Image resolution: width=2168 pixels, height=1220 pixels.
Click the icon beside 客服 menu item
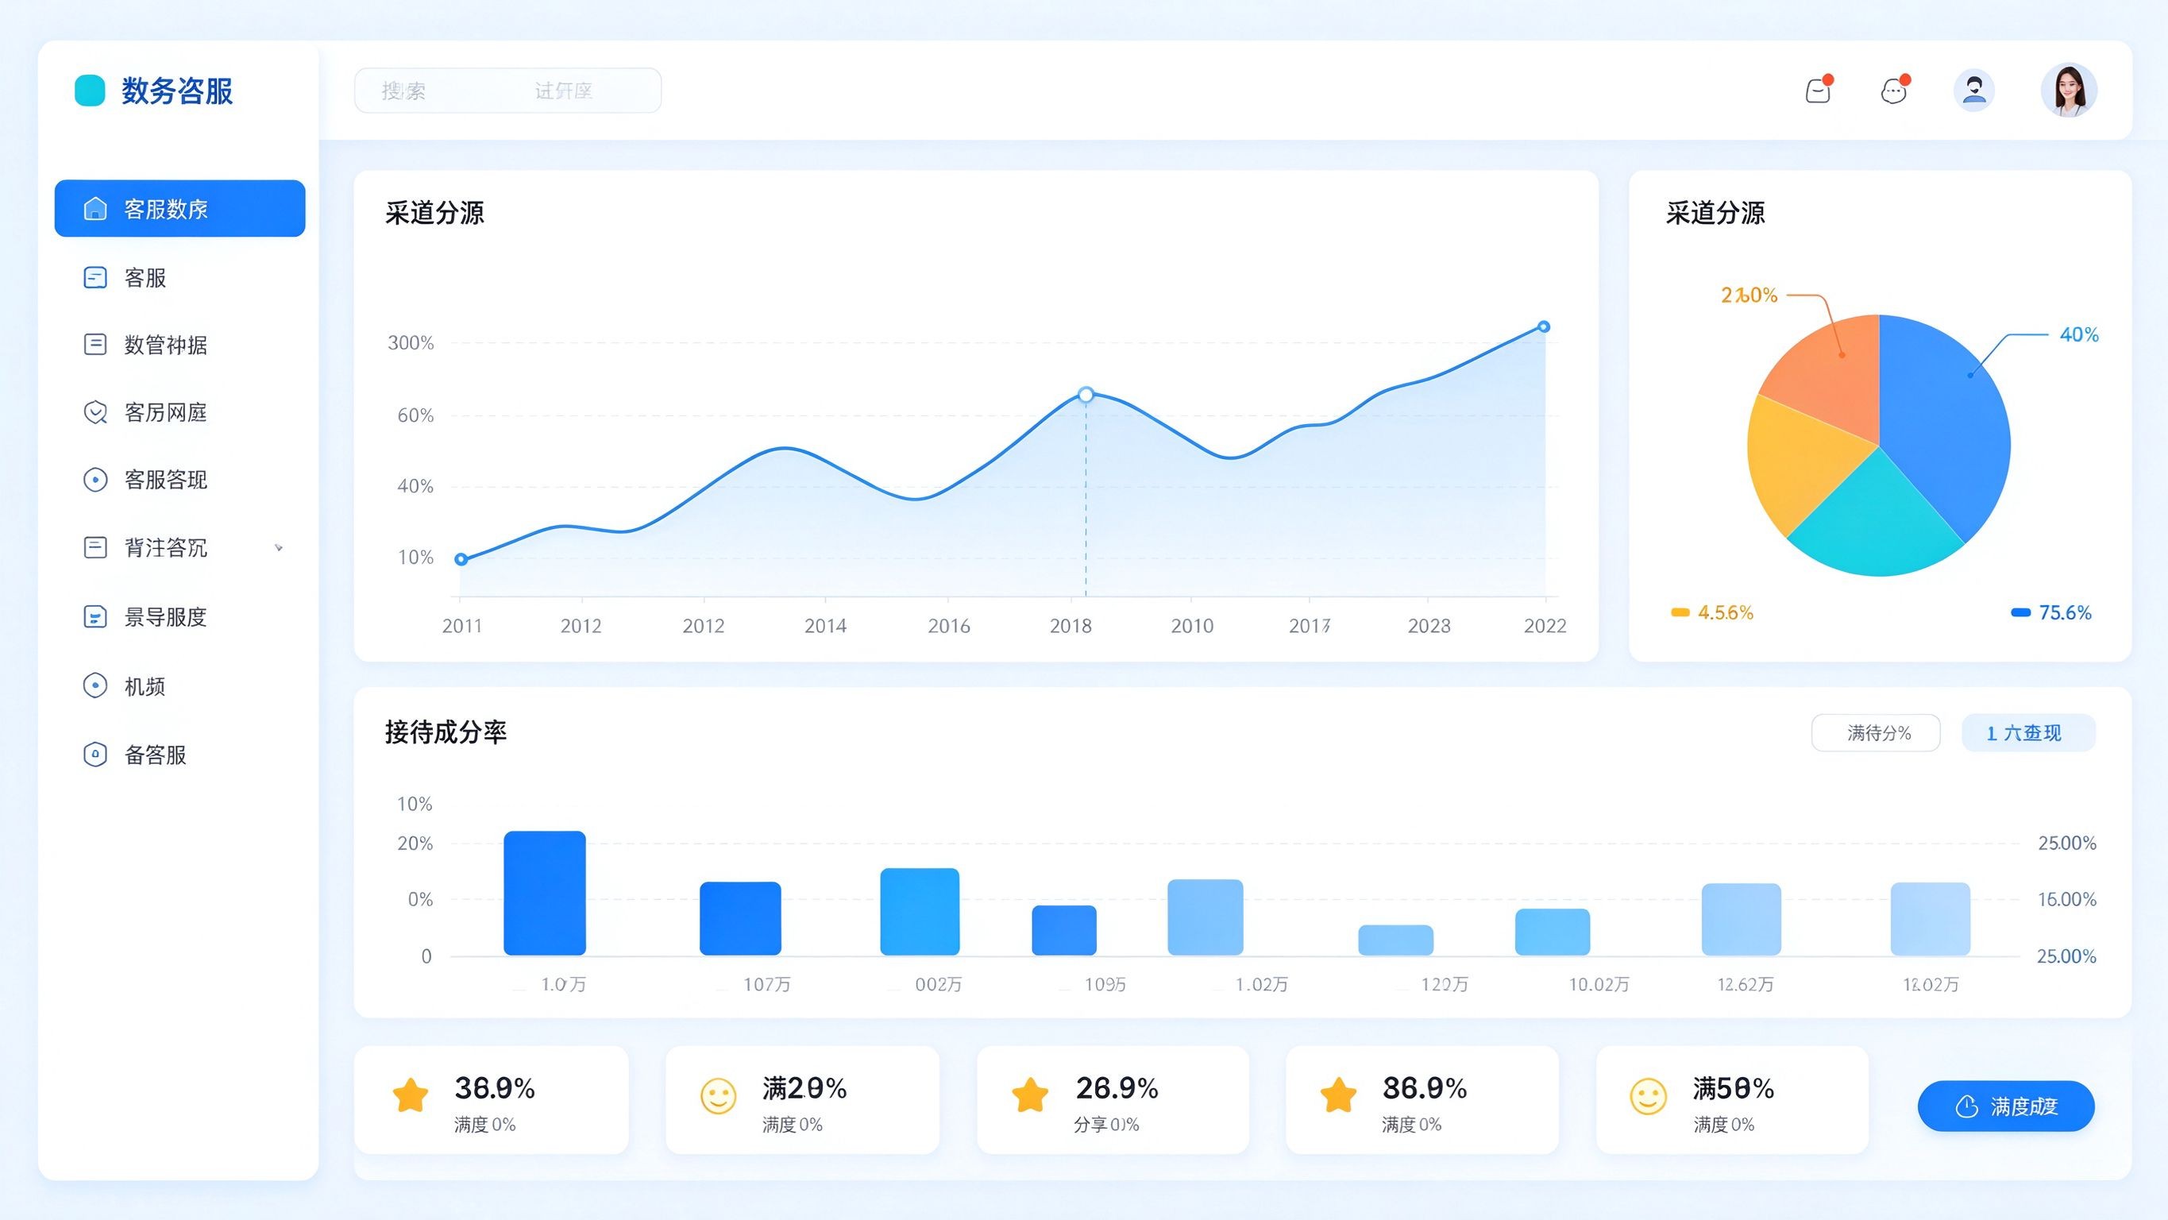click(x=95, y=277)
